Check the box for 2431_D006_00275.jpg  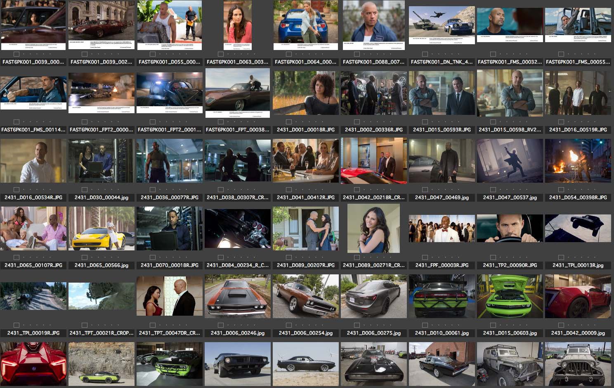point(357,325)
